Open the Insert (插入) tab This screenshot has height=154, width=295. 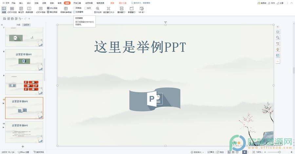tap(21, 3)
